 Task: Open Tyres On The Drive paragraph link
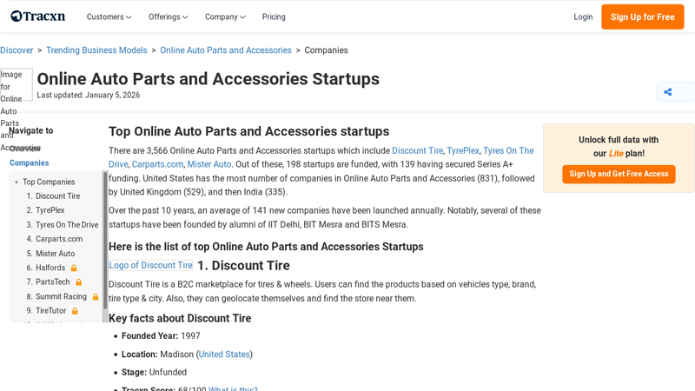click(508, 150)
